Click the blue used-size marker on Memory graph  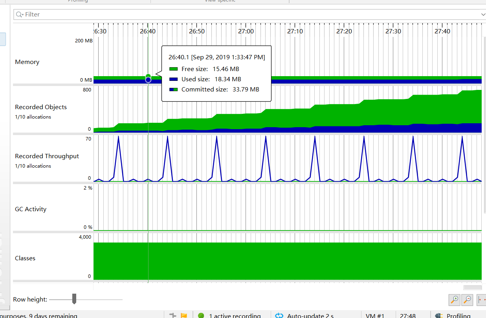tap(148, 80)
